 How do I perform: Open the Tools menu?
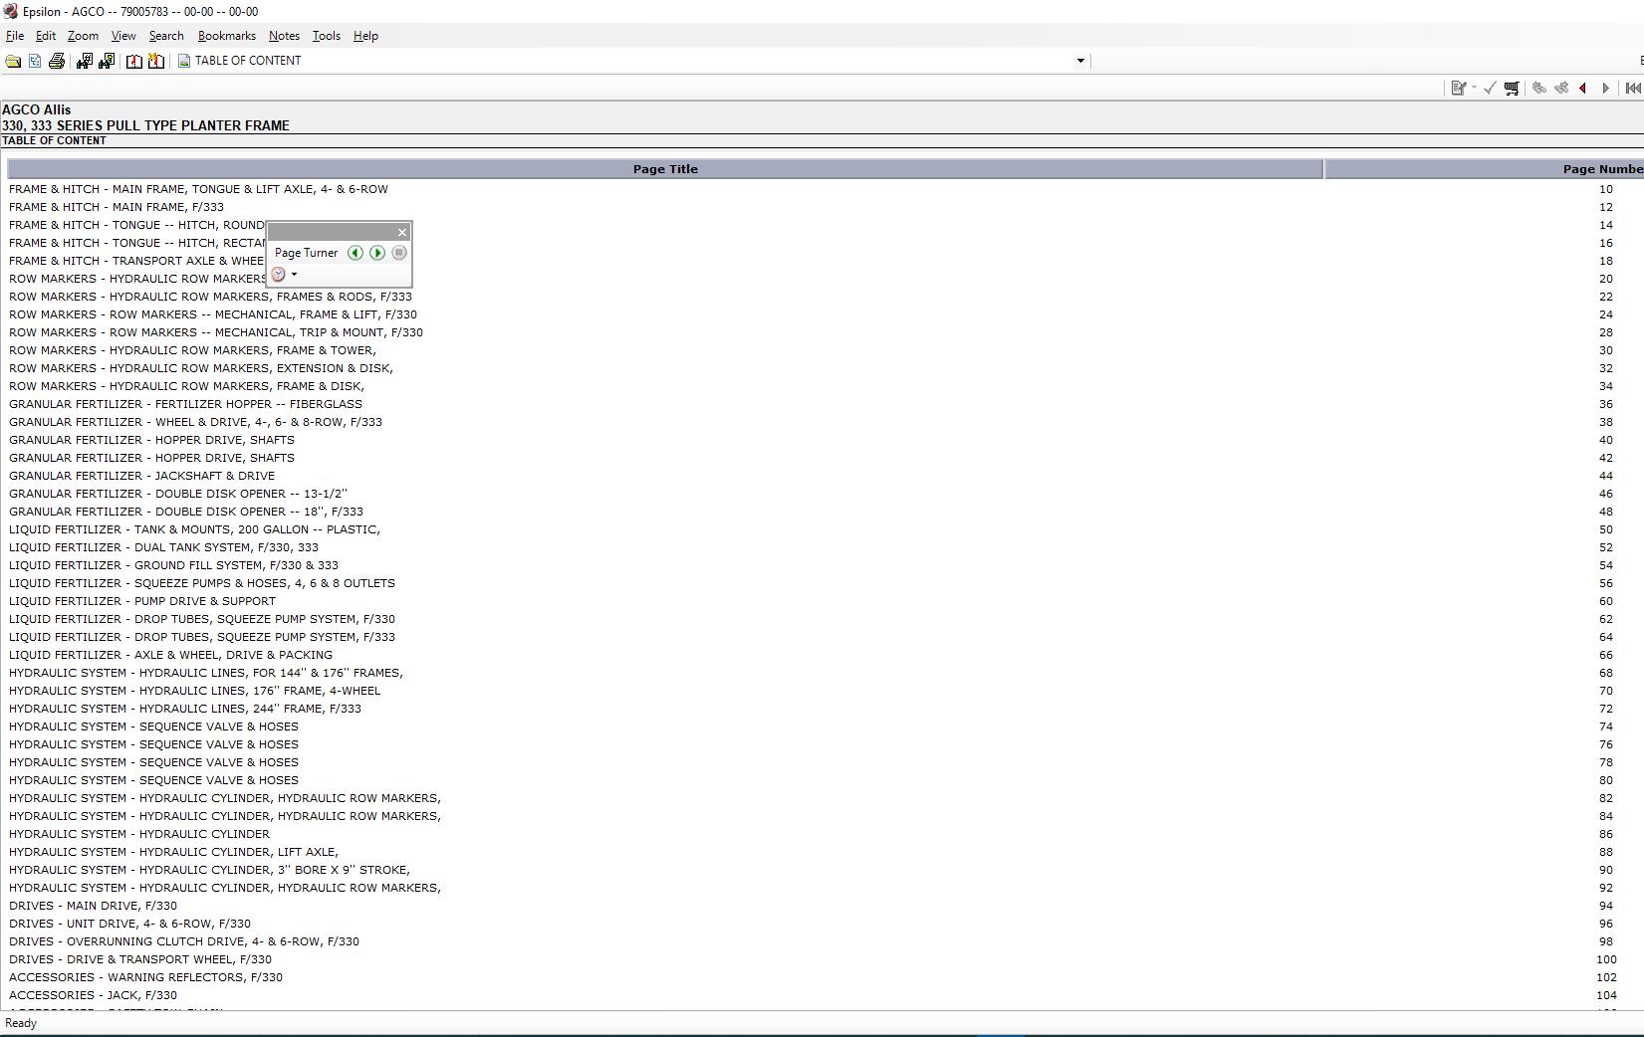point(327,36)
